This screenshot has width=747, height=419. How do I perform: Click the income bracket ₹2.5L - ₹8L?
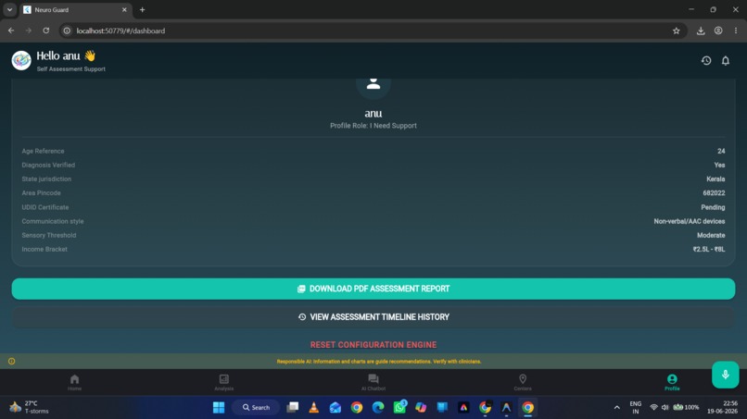[709, 249]
